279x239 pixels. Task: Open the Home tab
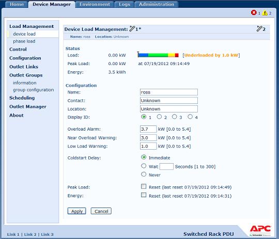tap(17, 4)
